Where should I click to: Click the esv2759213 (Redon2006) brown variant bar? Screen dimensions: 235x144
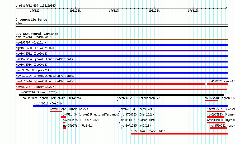coord(121,40)
